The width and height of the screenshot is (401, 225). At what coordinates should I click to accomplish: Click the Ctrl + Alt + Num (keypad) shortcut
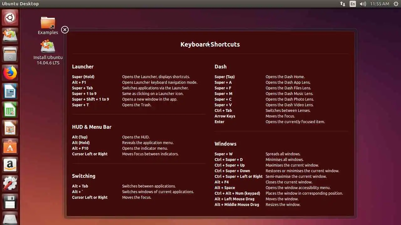point(237,193)
